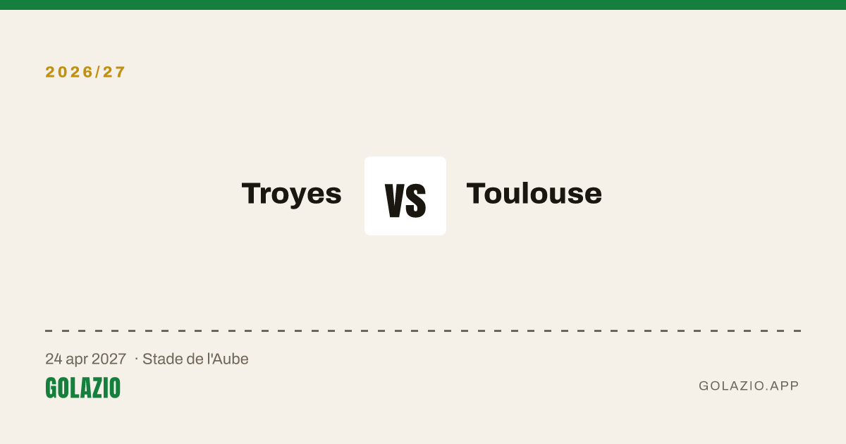Click the green top banner bar

(423, 5)
